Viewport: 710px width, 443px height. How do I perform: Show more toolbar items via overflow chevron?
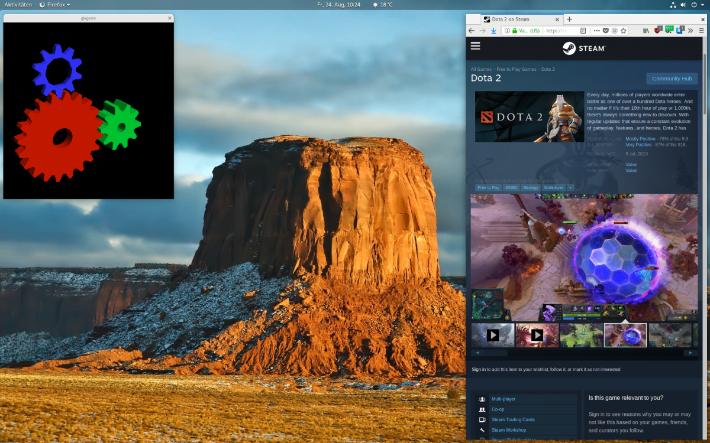690,31
